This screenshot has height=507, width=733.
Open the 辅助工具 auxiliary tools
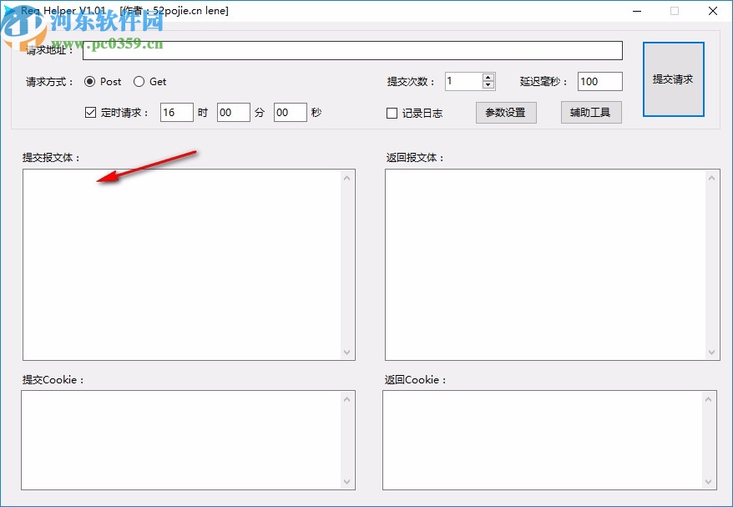591,112
